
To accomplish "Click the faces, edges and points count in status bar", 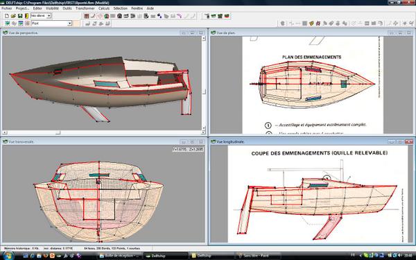I will coord(112,249).
